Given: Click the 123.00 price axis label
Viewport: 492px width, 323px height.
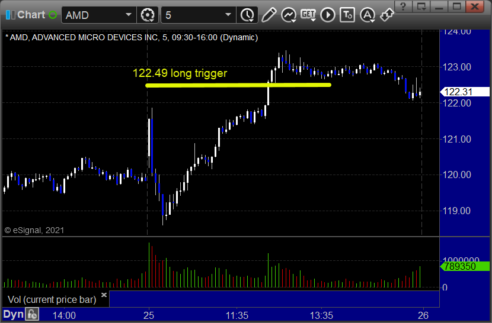Looking at the screenshot, I should click(457, 67).
